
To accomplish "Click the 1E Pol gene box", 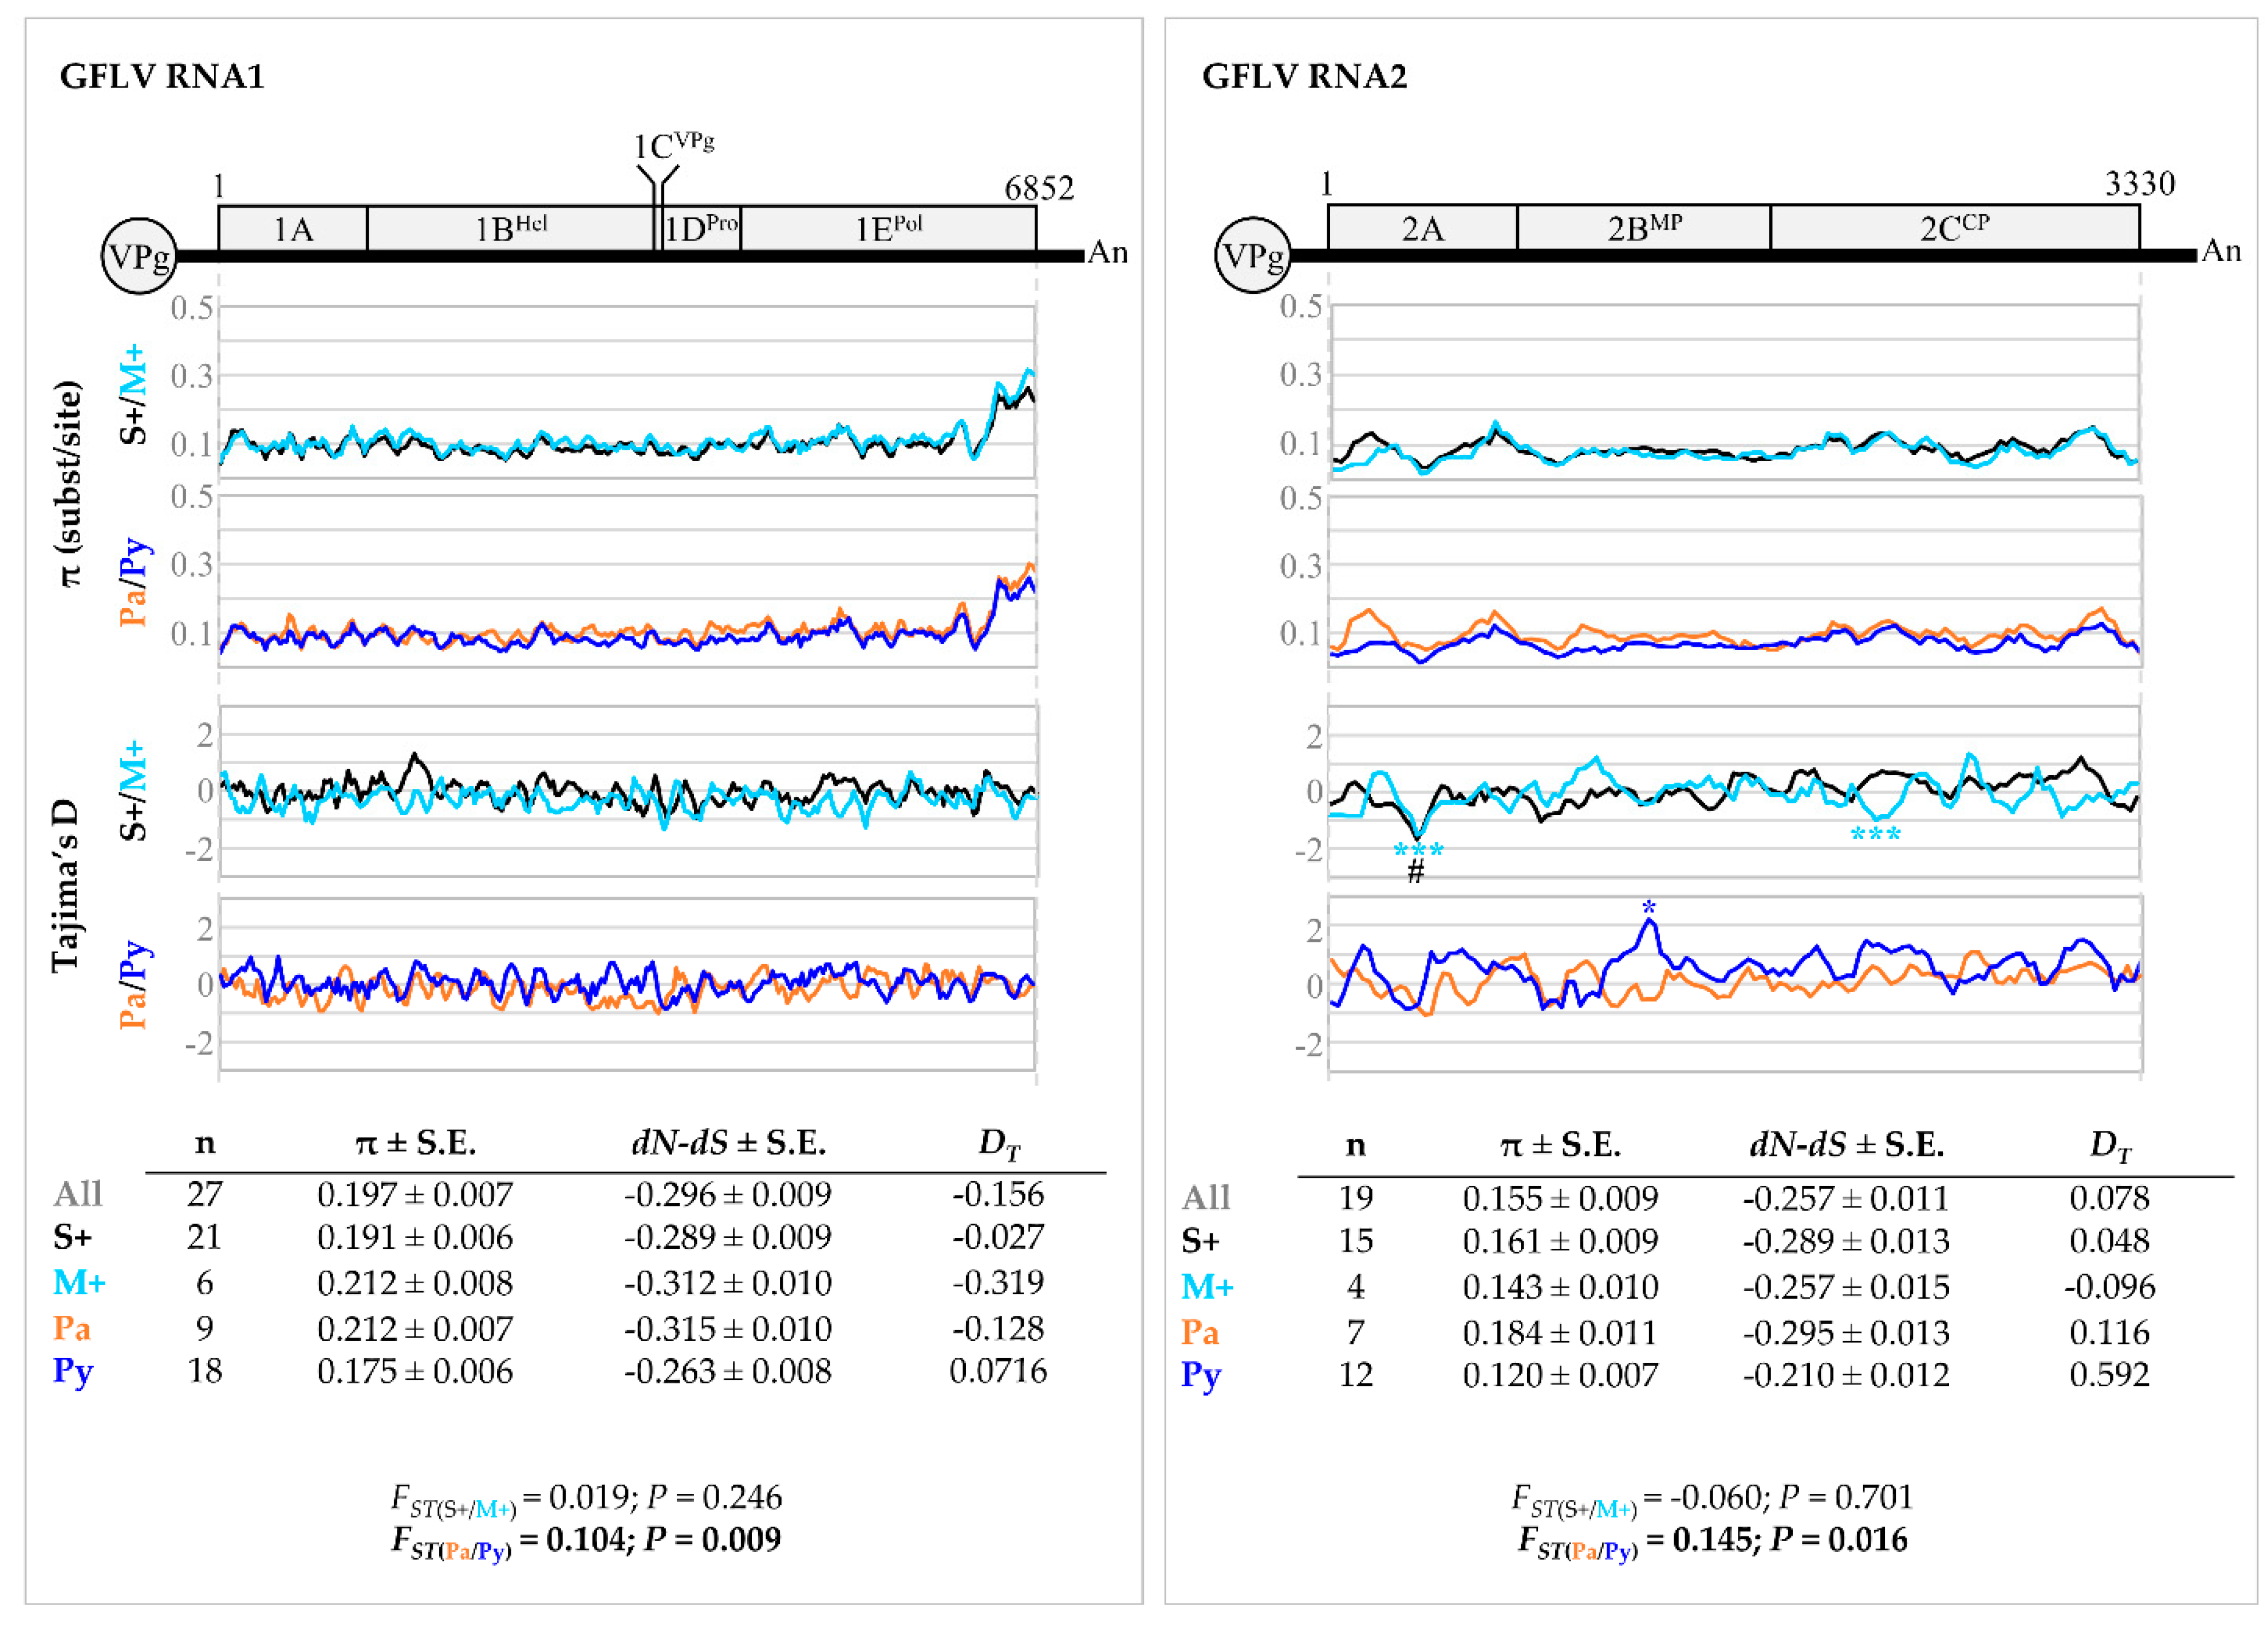I will (887, 229).
